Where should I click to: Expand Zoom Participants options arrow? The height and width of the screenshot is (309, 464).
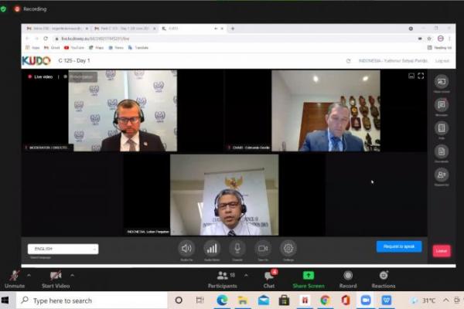(x=246, y=275)
